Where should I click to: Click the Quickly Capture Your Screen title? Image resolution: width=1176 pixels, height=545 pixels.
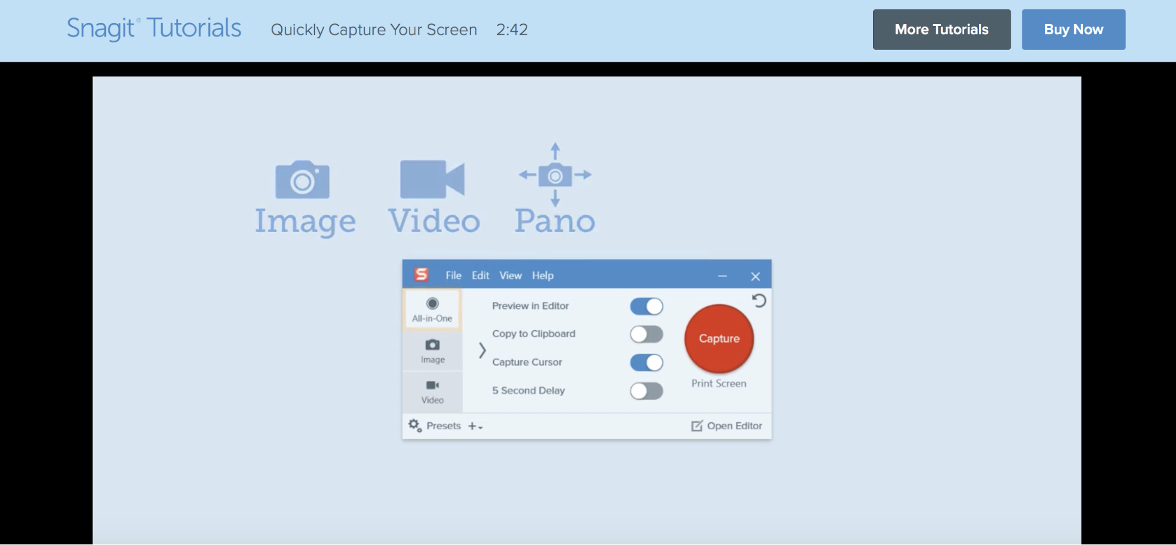374,29
